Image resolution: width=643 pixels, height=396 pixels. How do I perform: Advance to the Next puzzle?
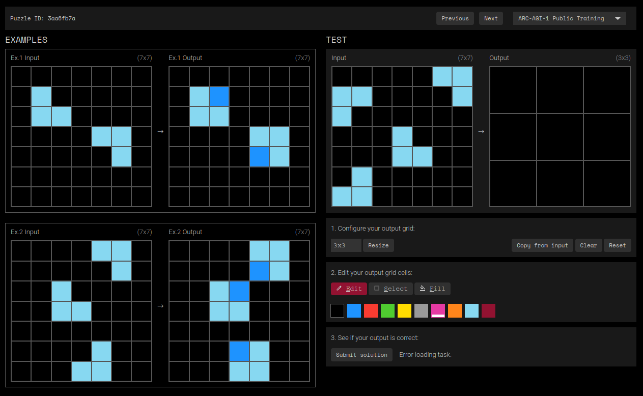coord(491,18)
